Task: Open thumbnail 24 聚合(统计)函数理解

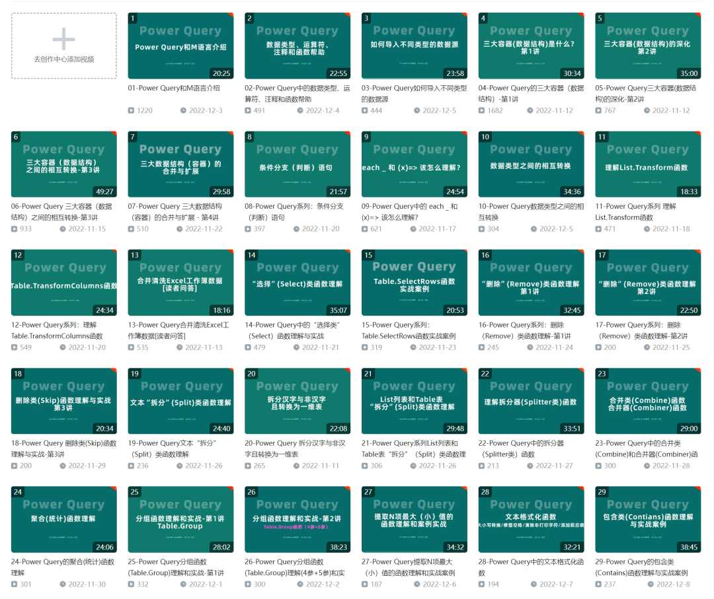Action: 63,519
